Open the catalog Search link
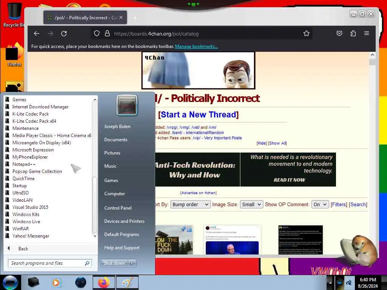The image size is (387, 290). (358, 204)
